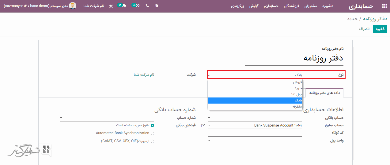Open external link for Bank Suspense Account
This screenshot has width=390, height=165.
pos(203,126)
